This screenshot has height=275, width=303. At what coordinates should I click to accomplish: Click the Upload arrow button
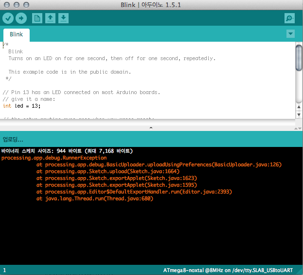coord(21,18)
